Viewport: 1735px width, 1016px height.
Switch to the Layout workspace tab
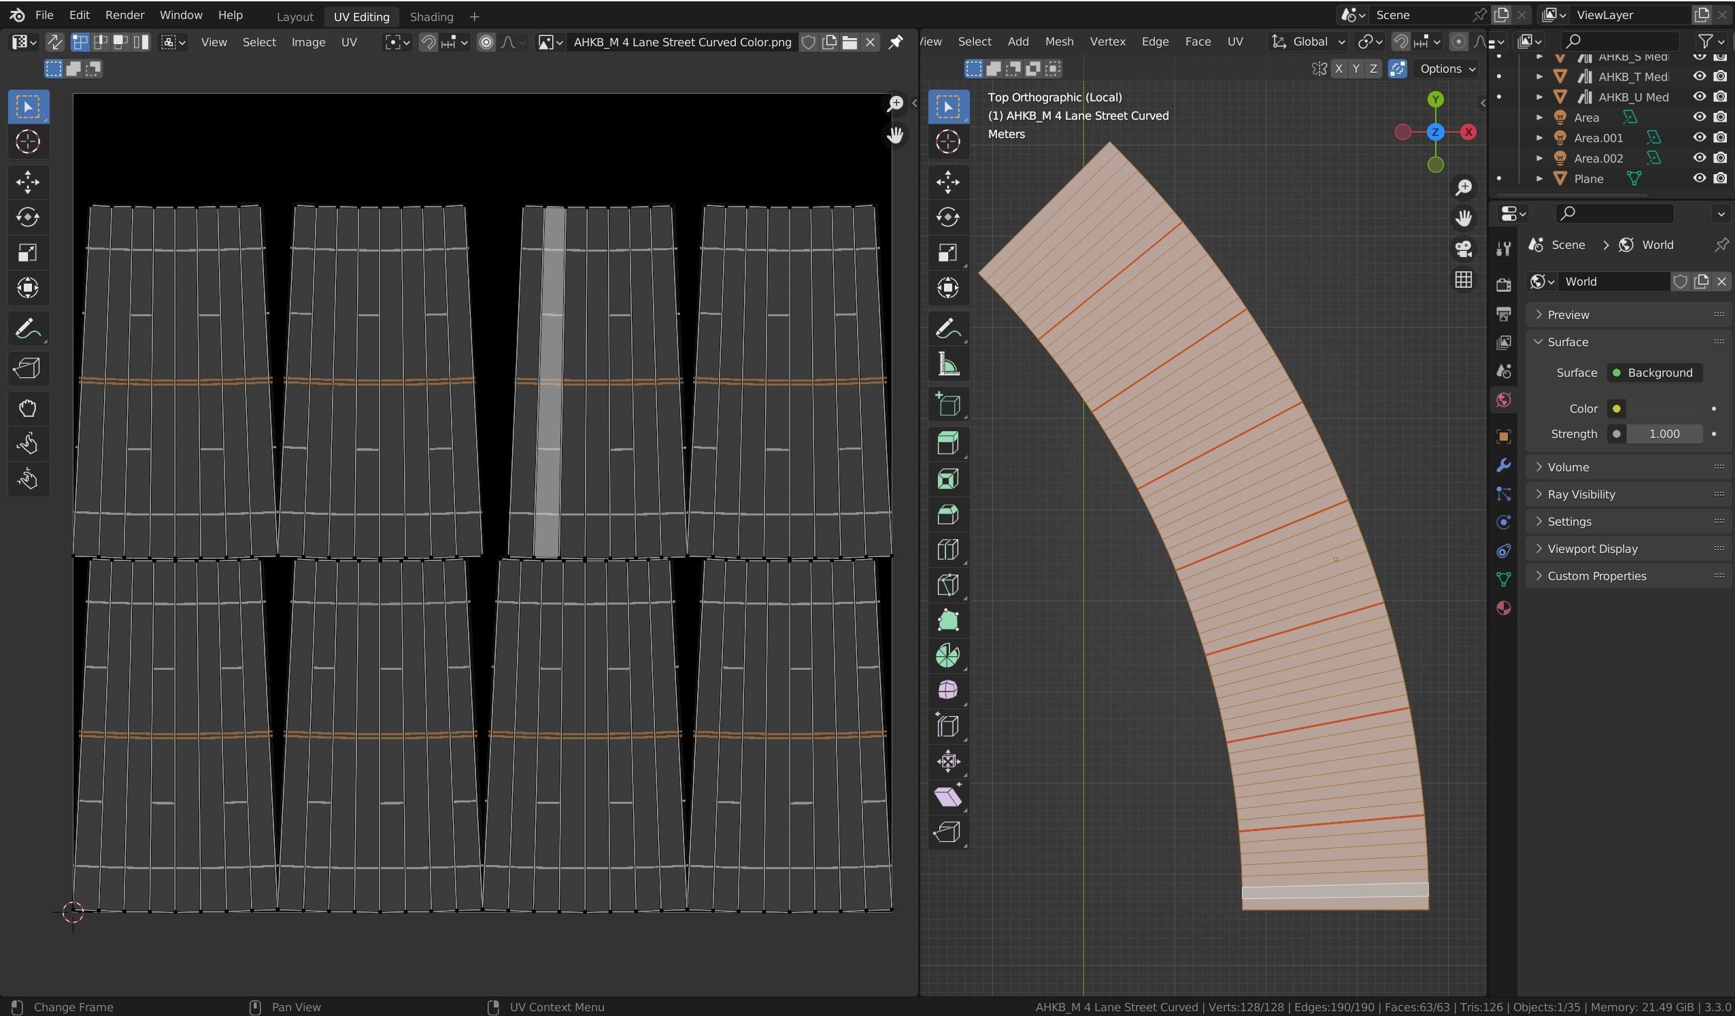tap(294, 16)
